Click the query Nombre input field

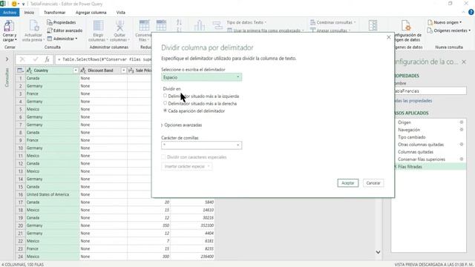(x=430, y=90)
